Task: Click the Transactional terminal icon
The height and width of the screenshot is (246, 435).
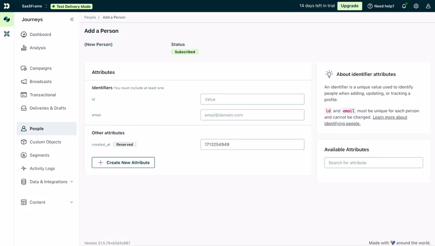Action: 24,95
